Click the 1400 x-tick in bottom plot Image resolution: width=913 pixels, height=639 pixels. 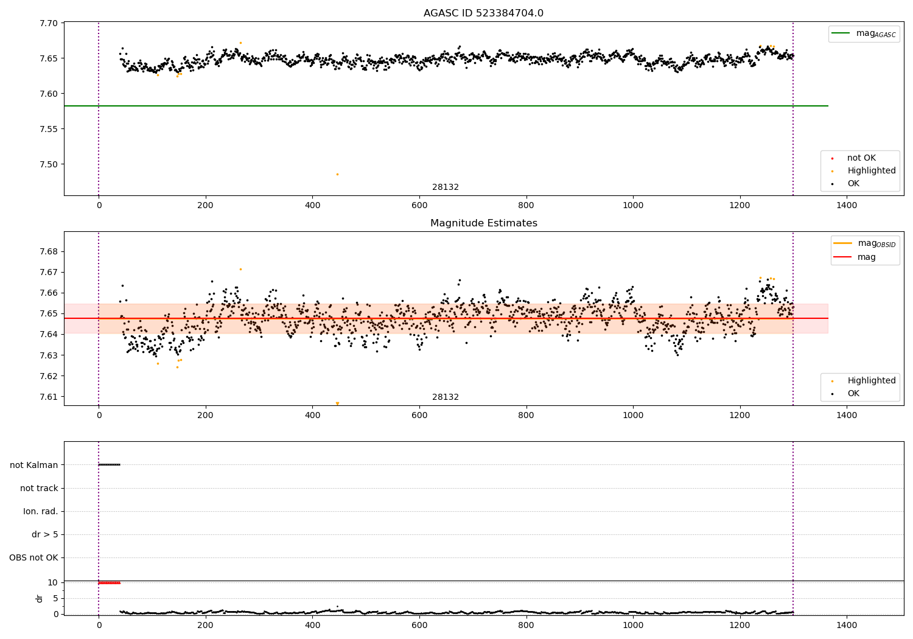tap(847, 625)
